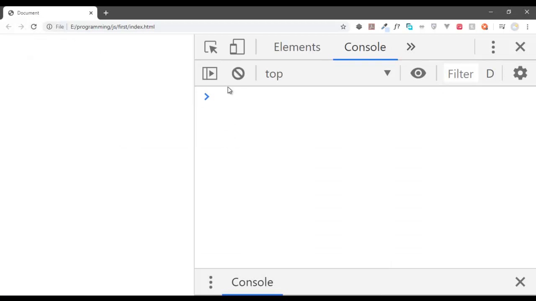Show more DevTools tabs with double chevron
The image size is (536, 301).
(411, 47)
